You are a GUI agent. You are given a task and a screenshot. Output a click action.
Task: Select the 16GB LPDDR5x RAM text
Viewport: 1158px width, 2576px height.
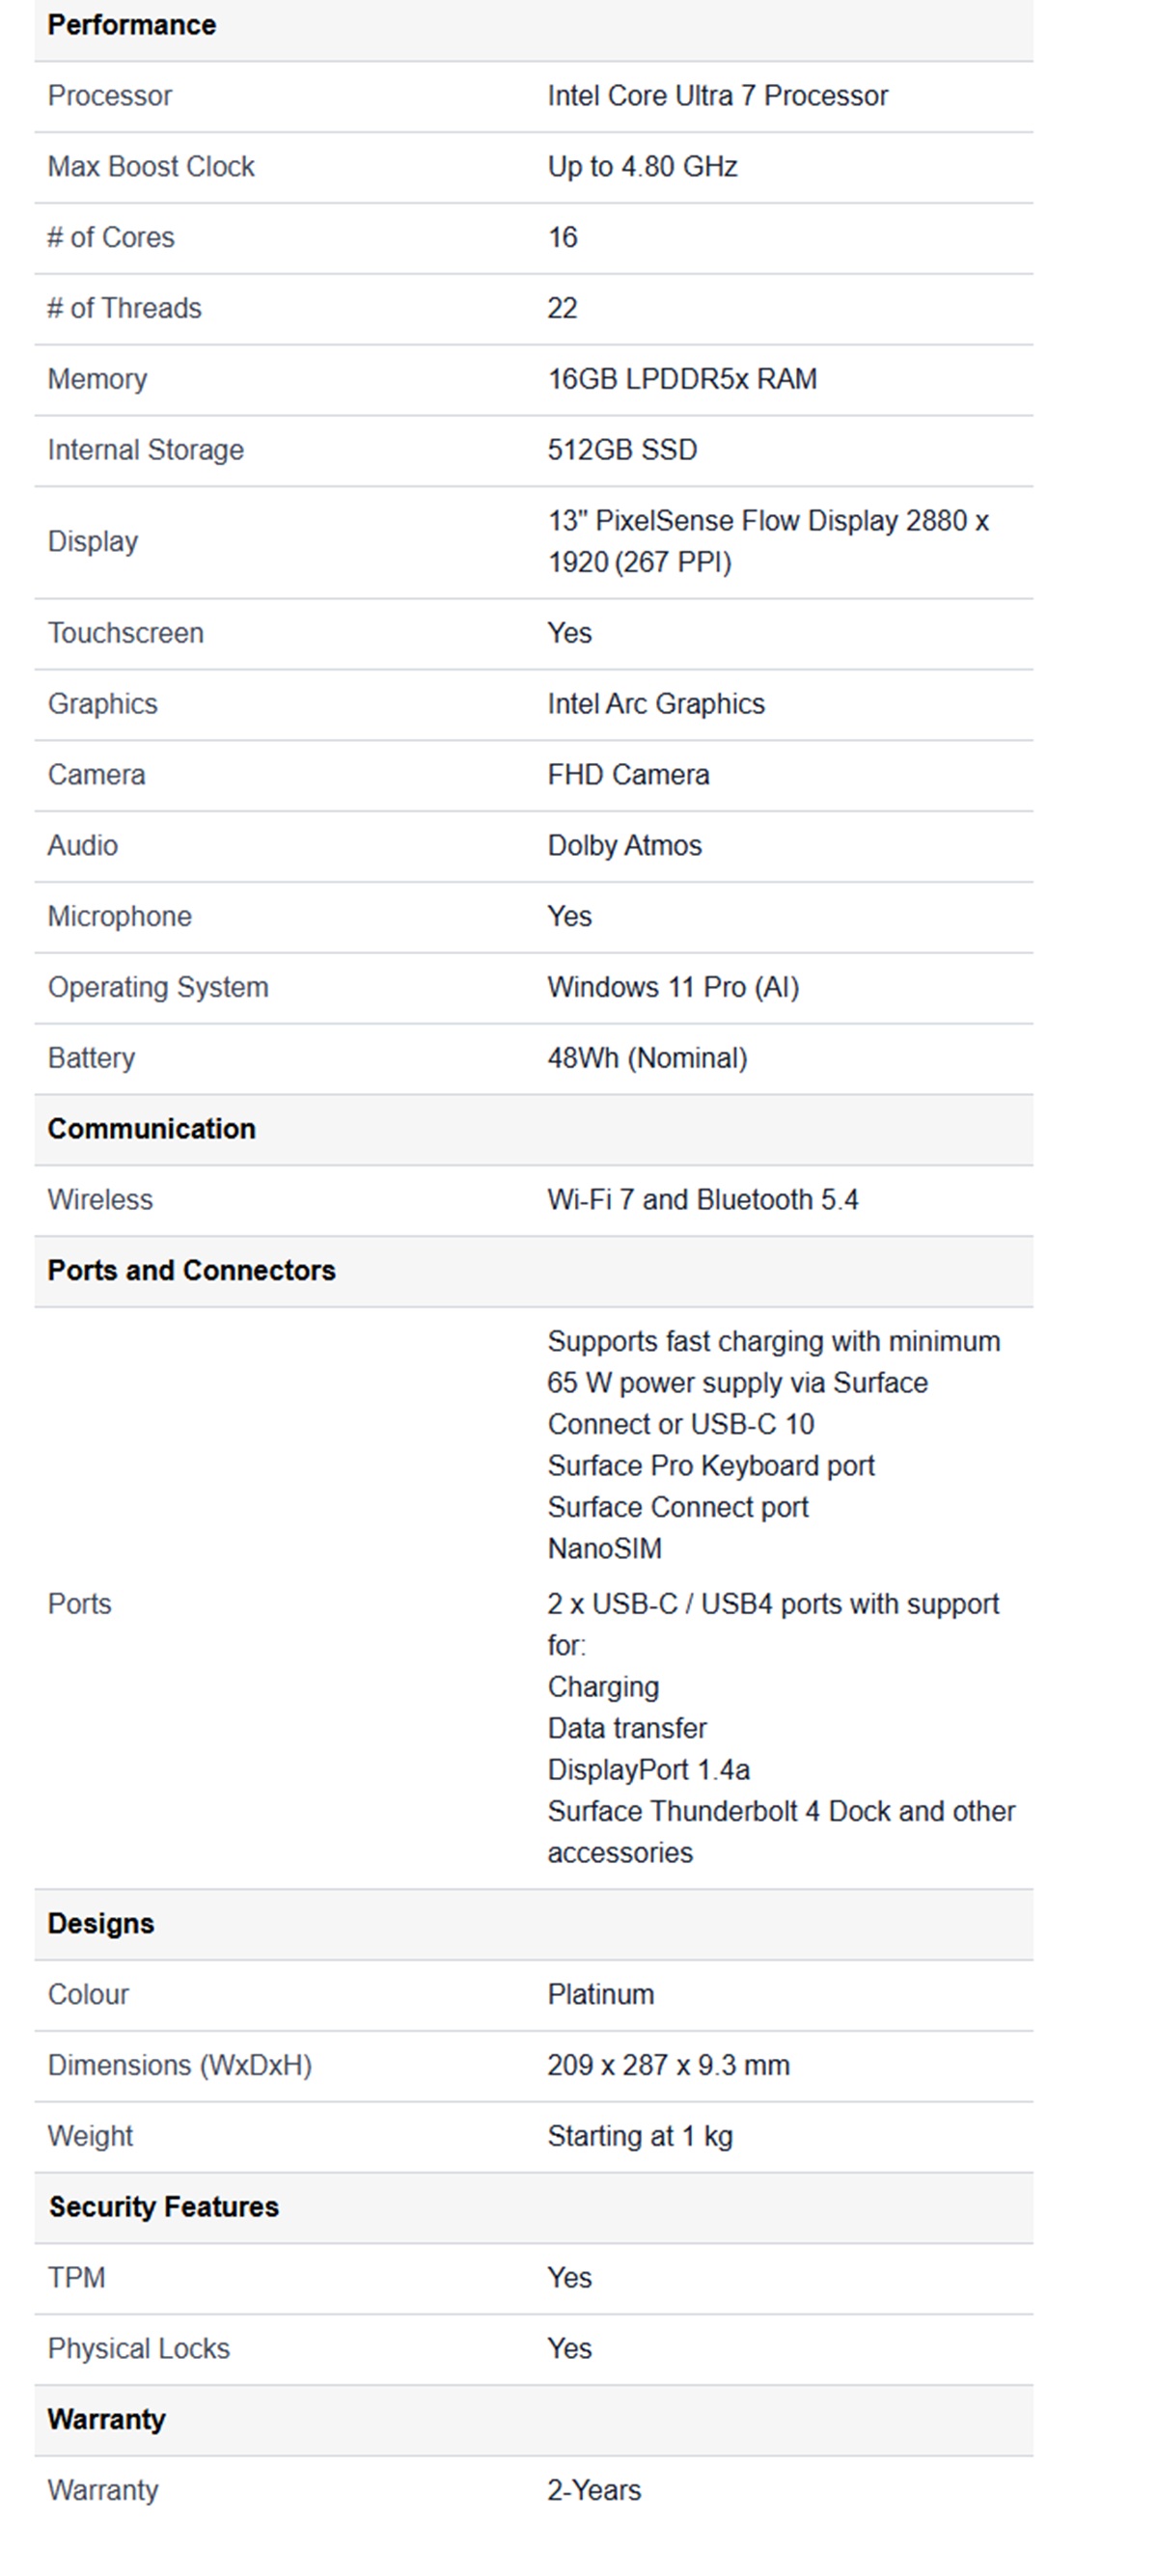[x=682, y=379]
